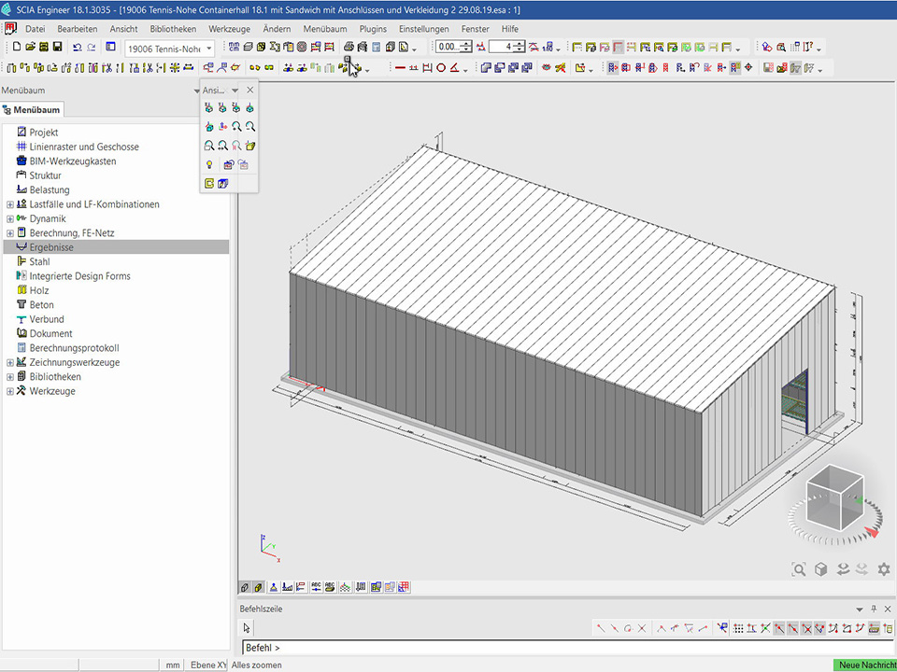Click the Neue Nachricht status button

864,665
